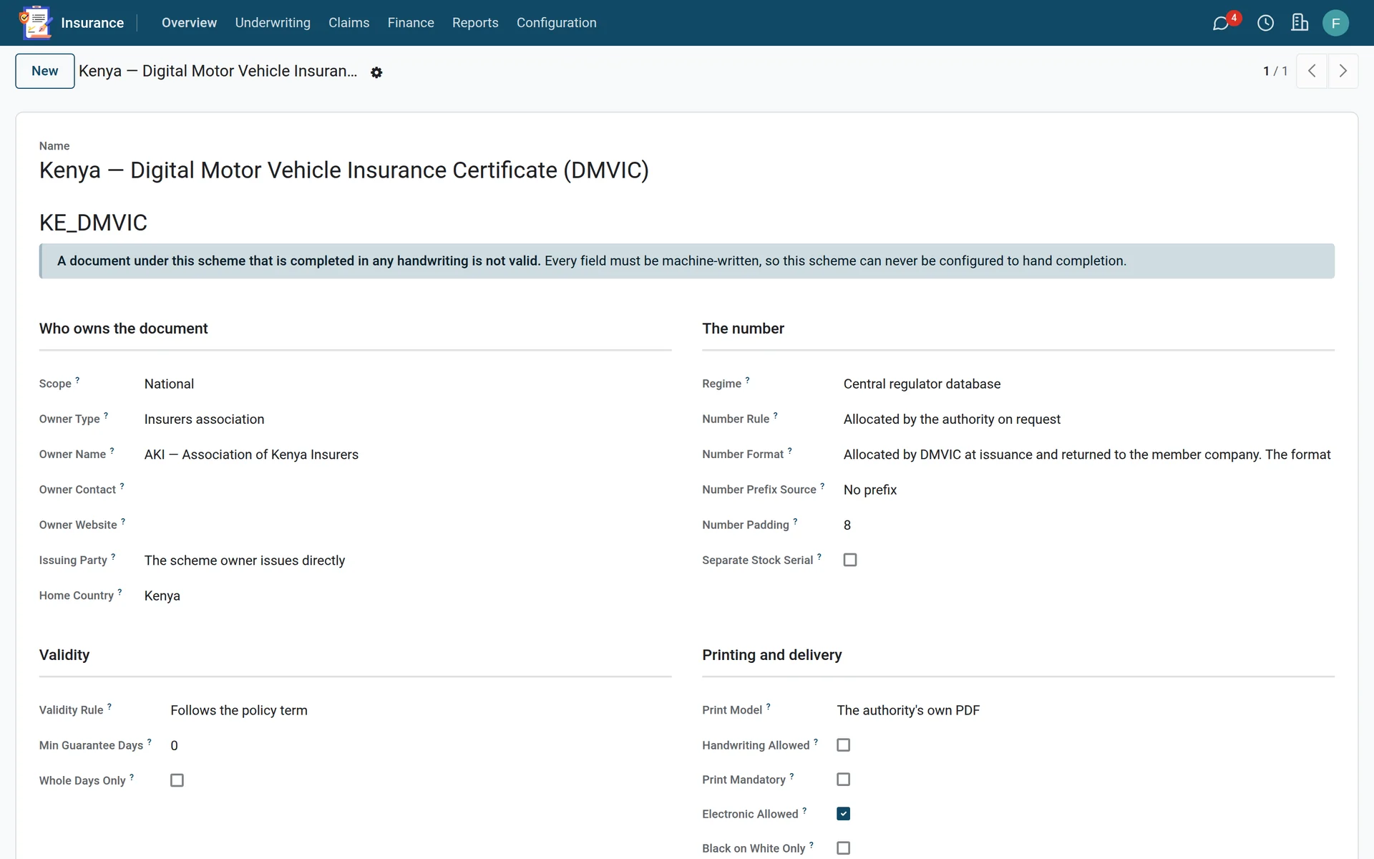Edit the Owner Contact field
This screenshot has width=1374, height=859.
[x=408, y=490]
